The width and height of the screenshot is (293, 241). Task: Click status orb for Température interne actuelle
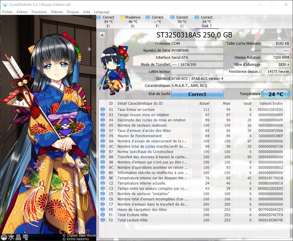tap(103, 183)
